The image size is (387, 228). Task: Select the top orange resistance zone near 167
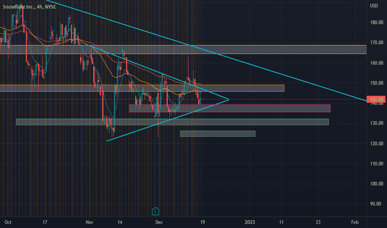click(x=183, y=49)
